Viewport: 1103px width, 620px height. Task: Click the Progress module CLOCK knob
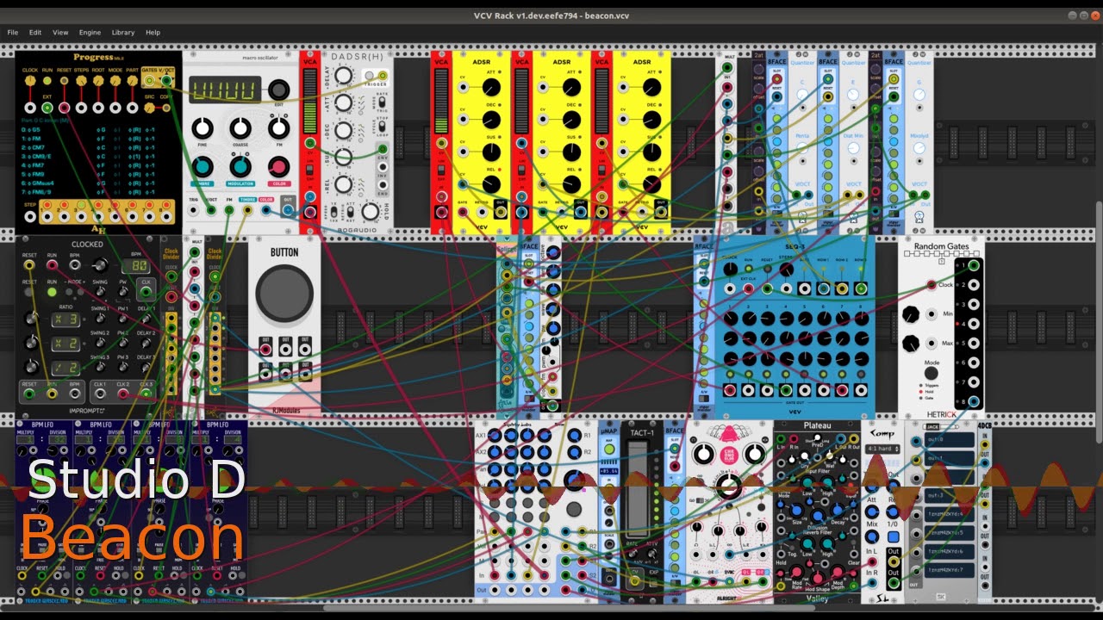click(x=30, y=80)
